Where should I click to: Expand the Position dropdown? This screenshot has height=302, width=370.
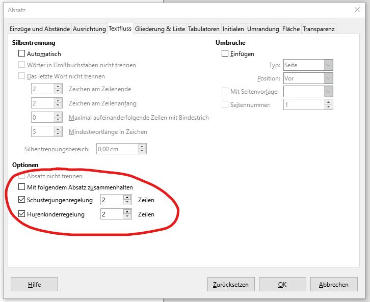point(328,78)
